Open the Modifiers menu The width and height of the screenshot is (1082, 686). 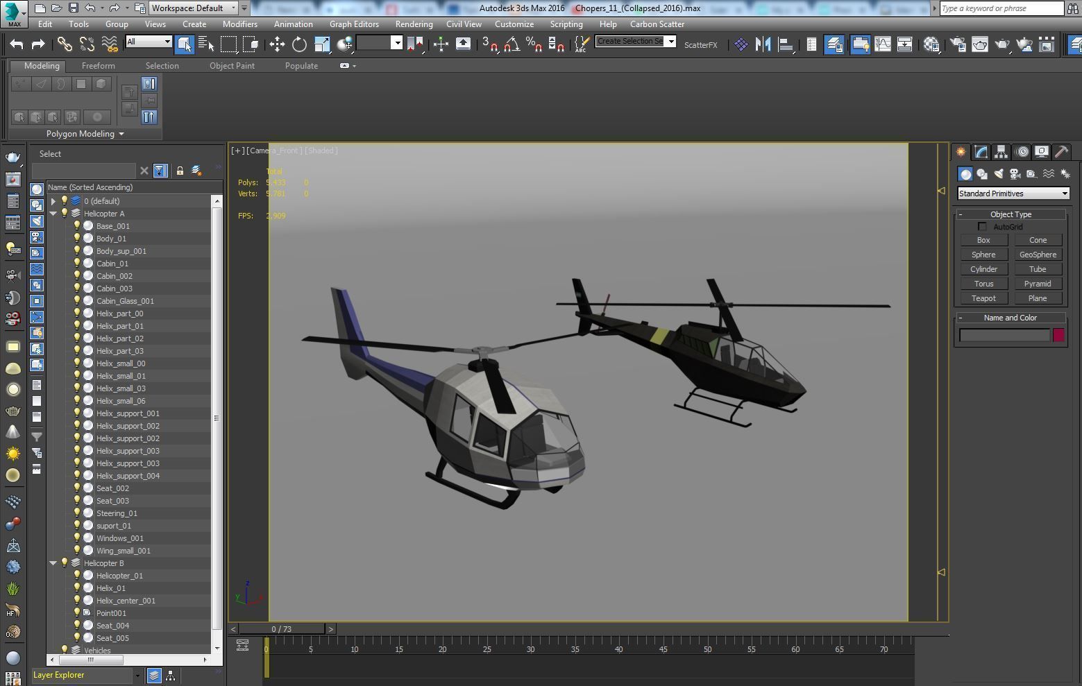[239, 24]
